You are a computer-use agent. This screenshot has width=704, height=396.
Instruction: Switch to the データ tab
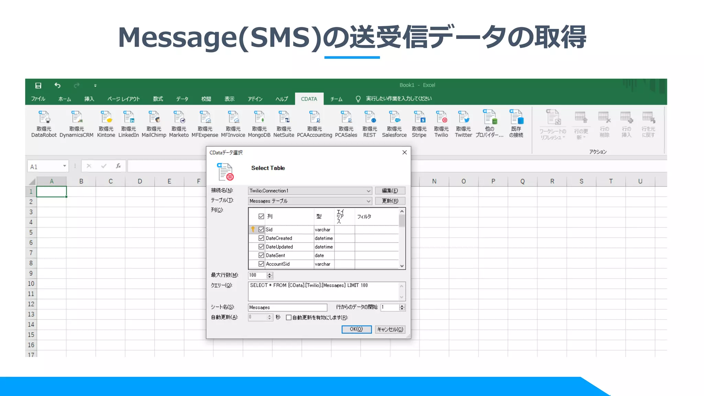tap(182, 99)
